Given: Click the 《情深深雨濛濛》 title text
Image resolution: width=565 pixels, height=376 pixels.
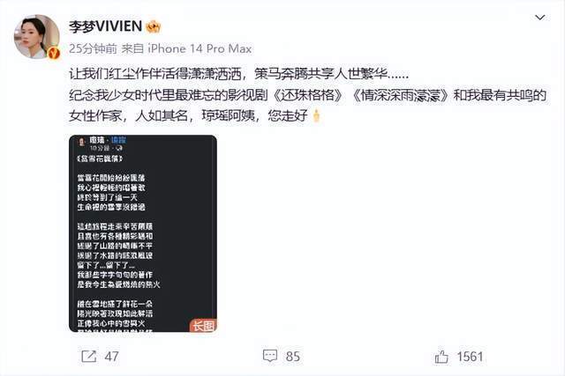Looking at the screenshot, I should tap(401, 95).
